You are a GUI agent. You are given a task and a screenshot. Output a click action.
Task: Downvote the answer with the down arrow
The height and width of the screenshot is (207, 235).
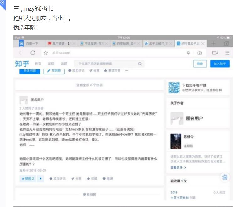pyautogui.click(x=40, y=179)
